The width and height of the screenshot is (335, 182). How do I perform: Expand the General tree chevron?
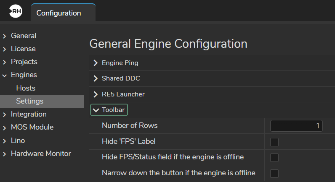[5, 36]
